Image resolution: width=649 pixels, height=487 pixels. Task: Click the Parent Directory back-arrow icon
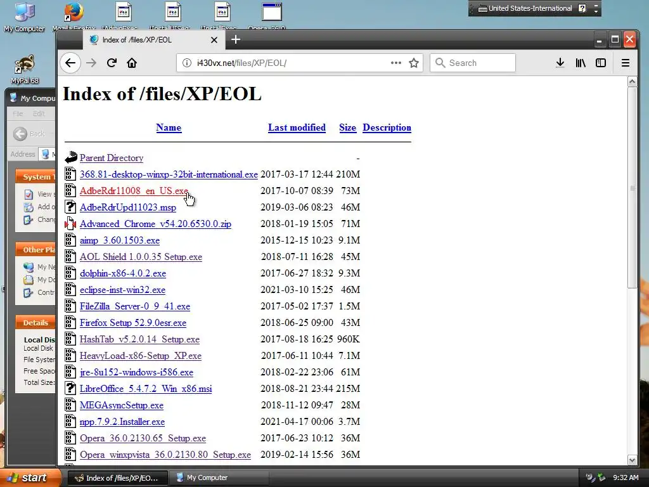[x=71, y=157]
